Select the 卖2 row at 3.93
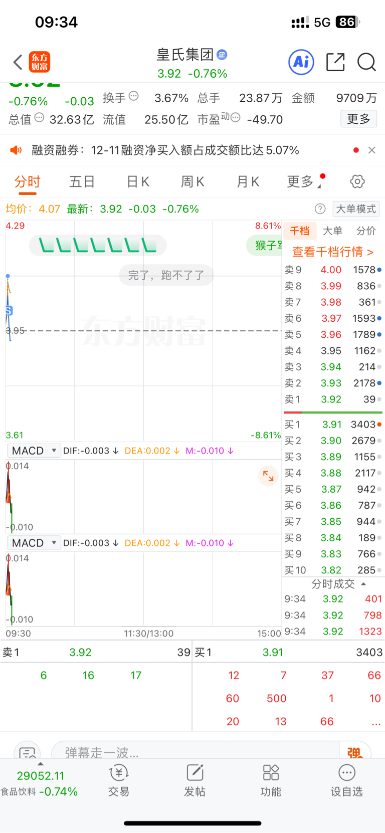The width and height of the screenshot is (385, 833). (x=333, y=383)
